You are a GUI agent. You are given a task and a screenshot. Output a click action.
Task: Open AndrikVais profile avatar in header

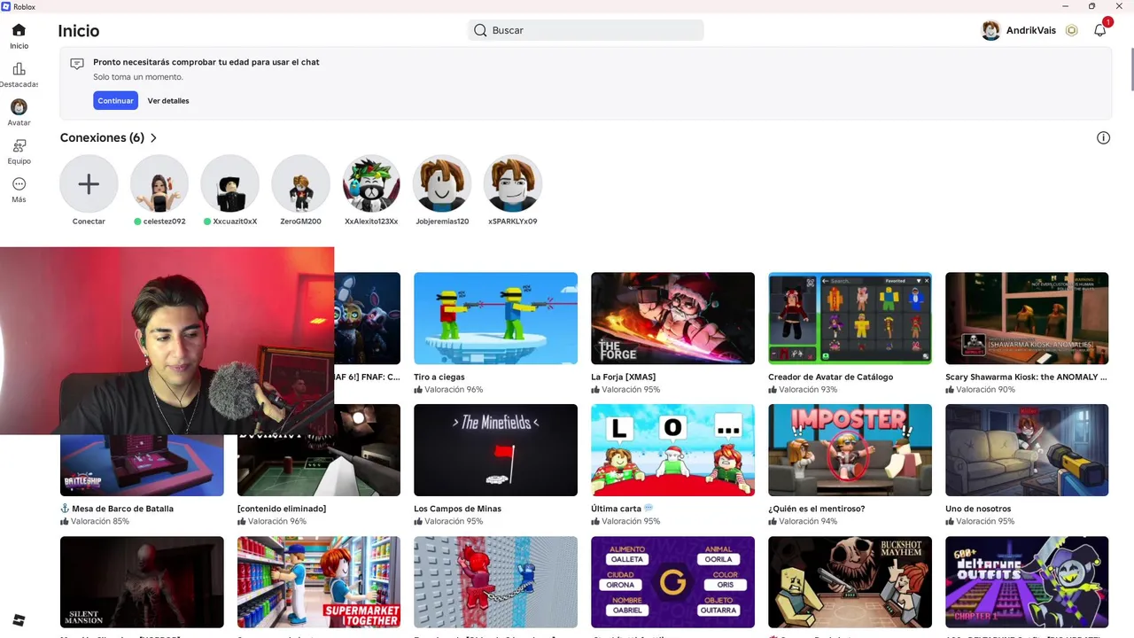coord(991,30)
